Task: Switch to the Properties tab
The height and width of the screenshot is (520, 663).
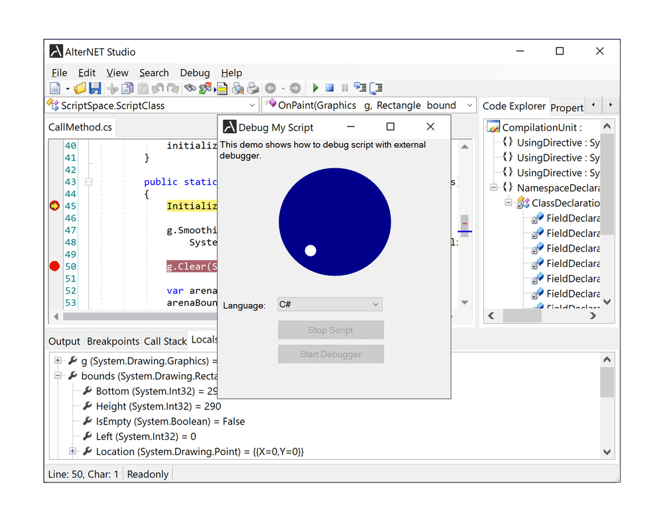Action: 567,108
